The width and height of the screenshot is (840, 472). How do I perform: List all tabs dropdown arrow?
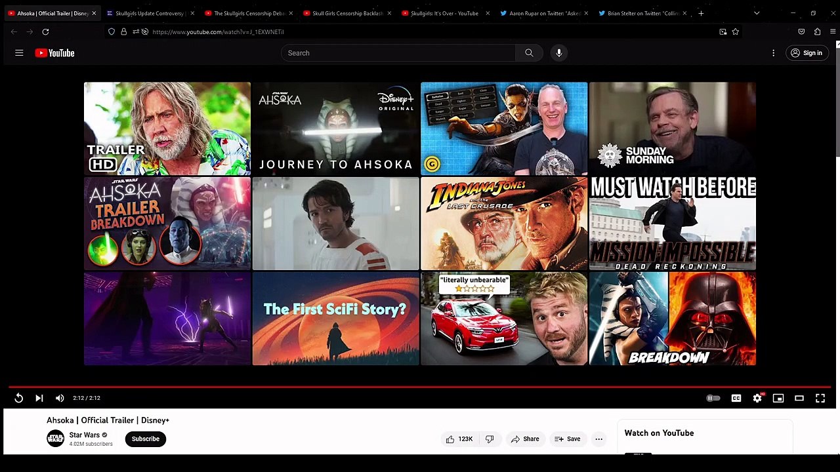tap(757, 13)
